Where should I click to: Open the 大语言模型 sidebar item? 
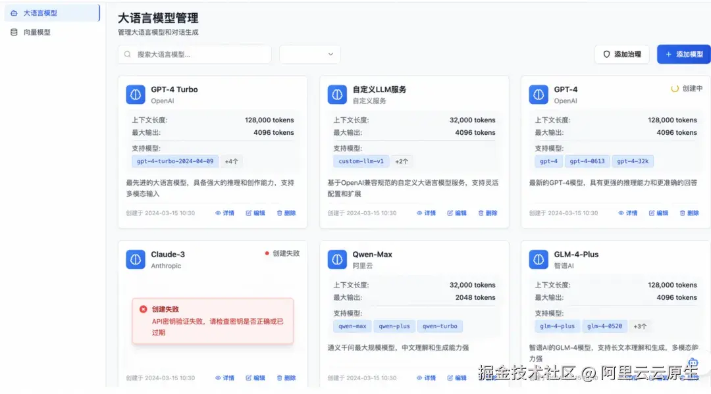(x=52, y=13)
